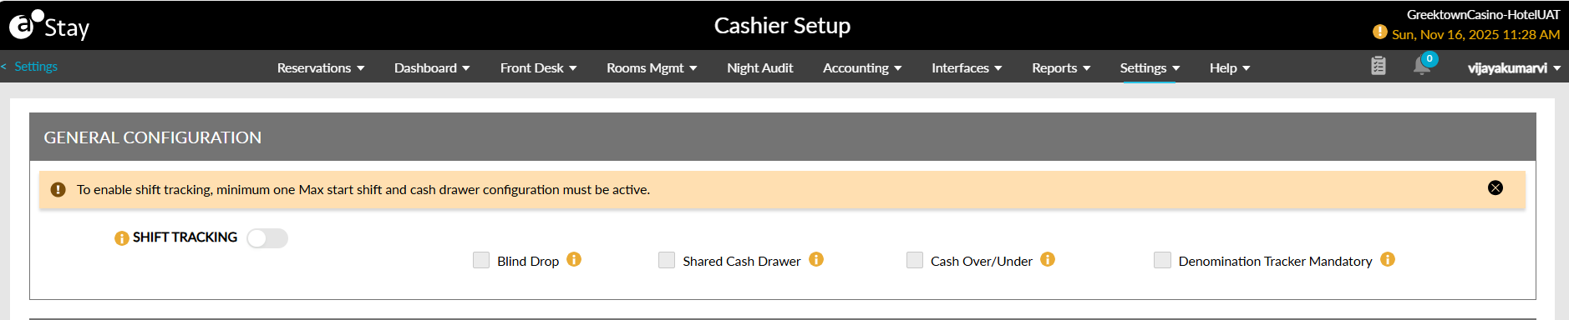This screenshot has width=1569, height=320.
Task: Click the GreektownCasino-HotelUAT property name
Action: pos(1483,14)
